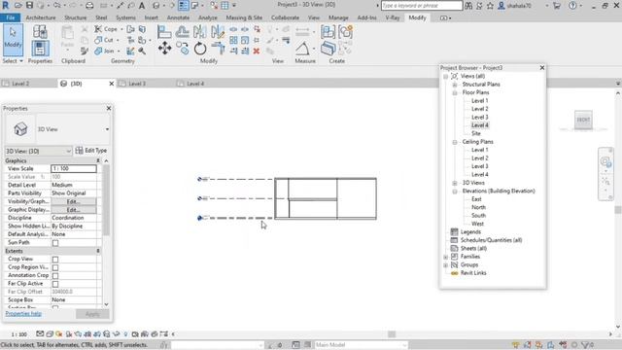622x350 pixels.
Task: Toggle the Annotation Crop checkbox
Action: tap(55, 276)
